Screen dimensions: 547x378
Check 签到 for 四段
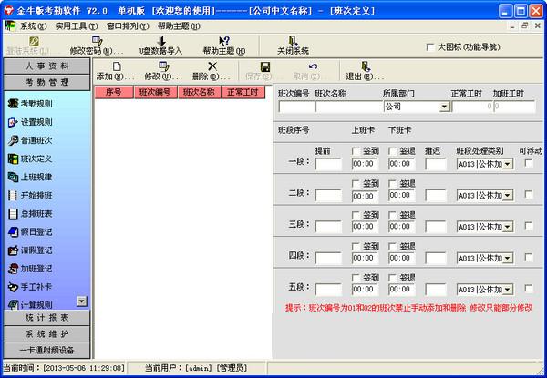[356, 246]
